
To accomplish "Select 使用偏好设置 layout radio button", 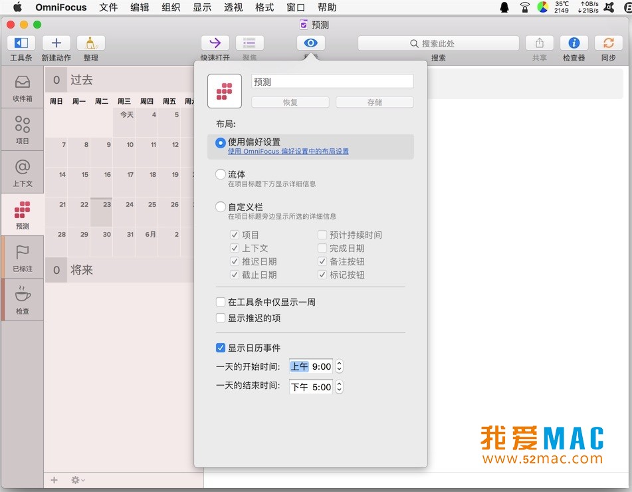I will 221,142.
